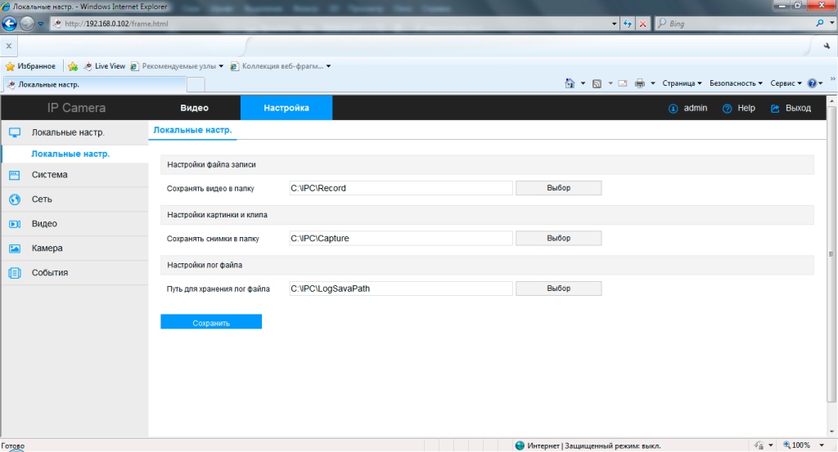Image resolution: width=838 pixels, height=452 pixels.
Task: Click the C:\IPC\Record path field
Action: coord(401,188)
